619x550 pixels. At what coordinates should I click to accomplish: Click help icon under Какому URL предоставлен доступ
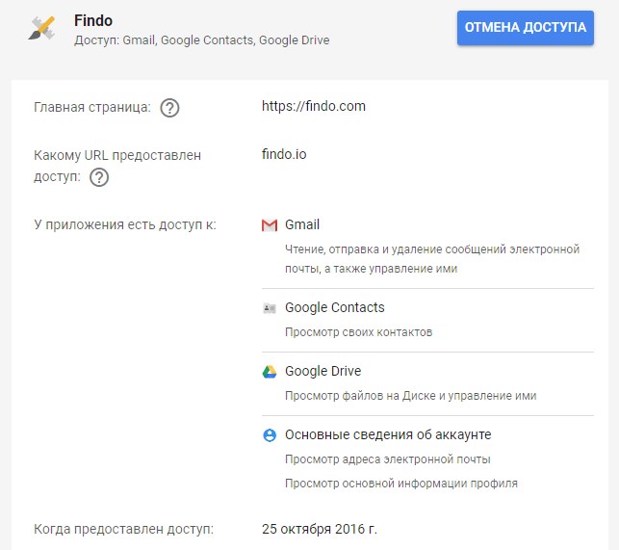(98, 177)
